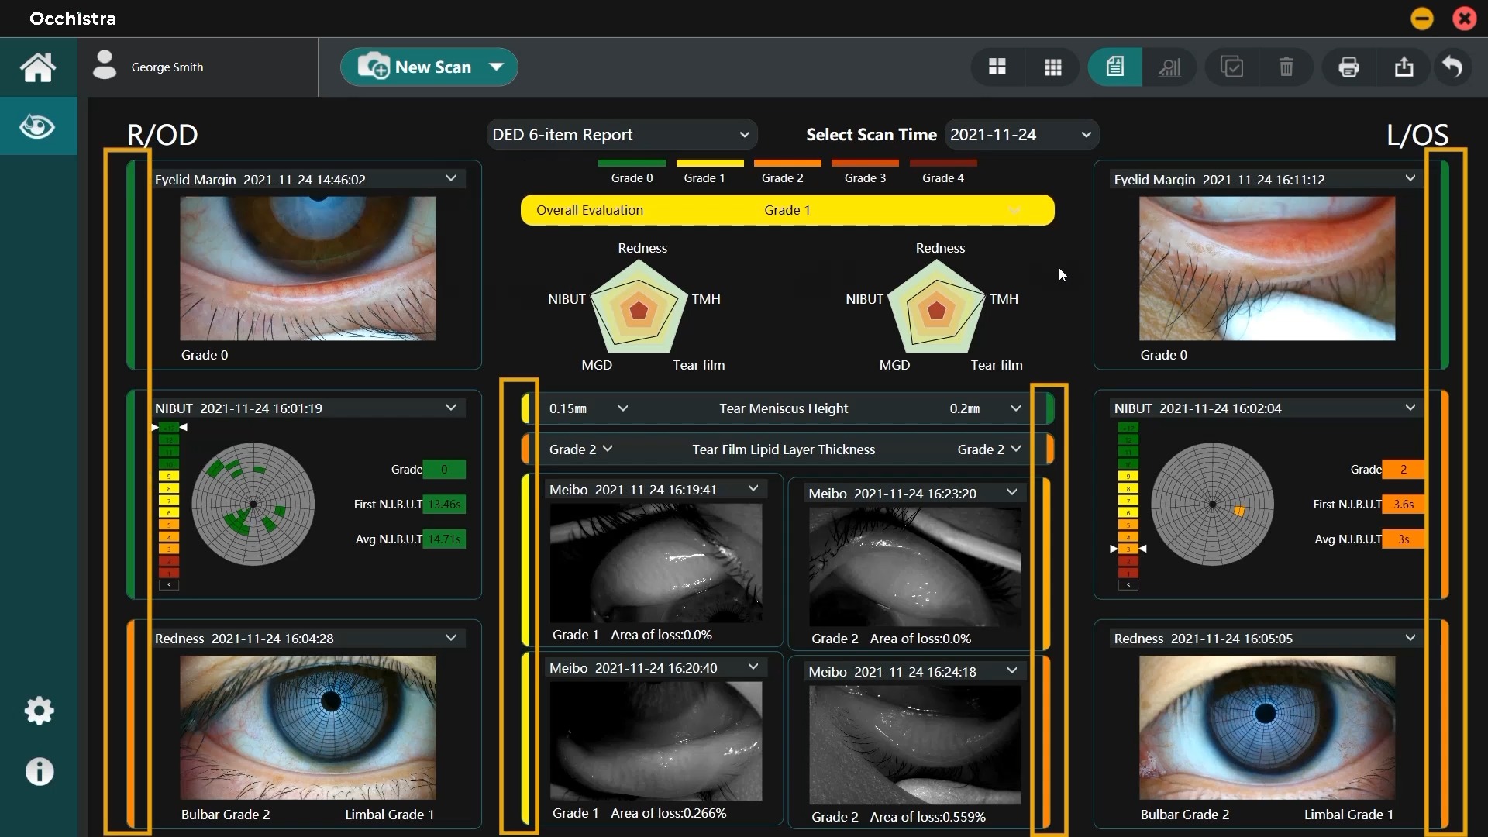Open Redness 16:04:28 scan dropdown
This screenshot has height=837, width=1488.
tap(451, 638)
